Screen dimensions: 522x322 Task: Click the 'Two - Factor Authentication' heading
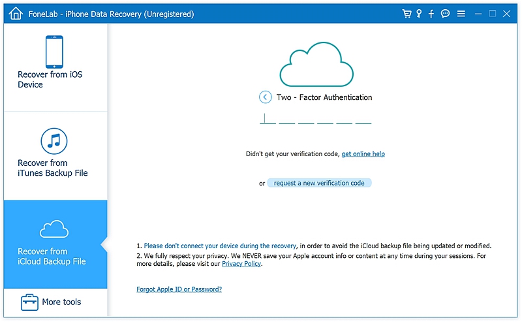pos(324,97)
